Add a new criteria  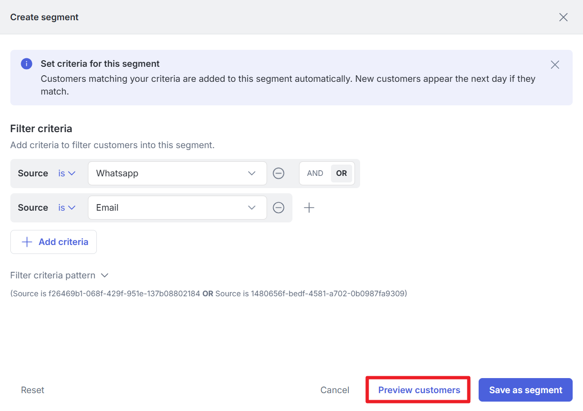(54, 242)
